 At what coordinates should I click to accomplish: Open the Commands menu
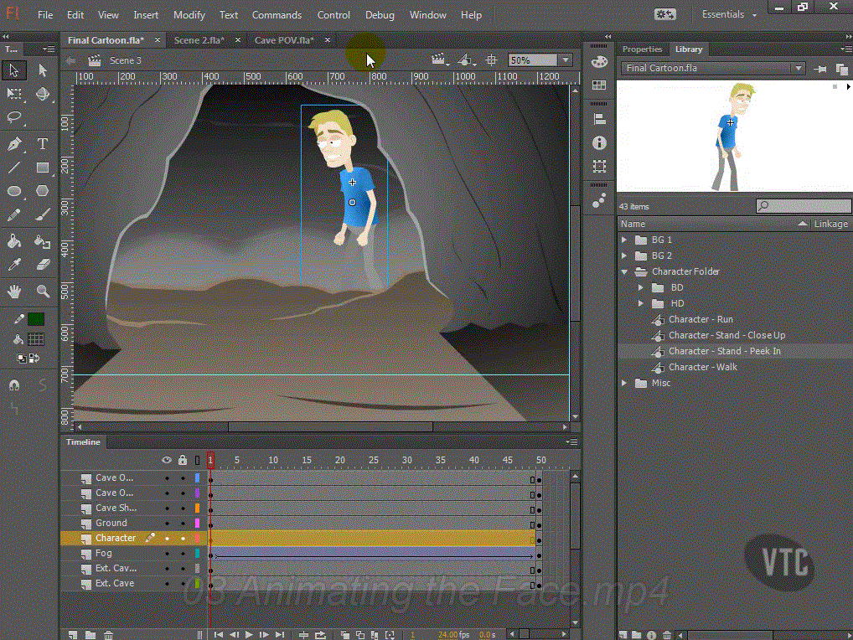coord(277,15)
